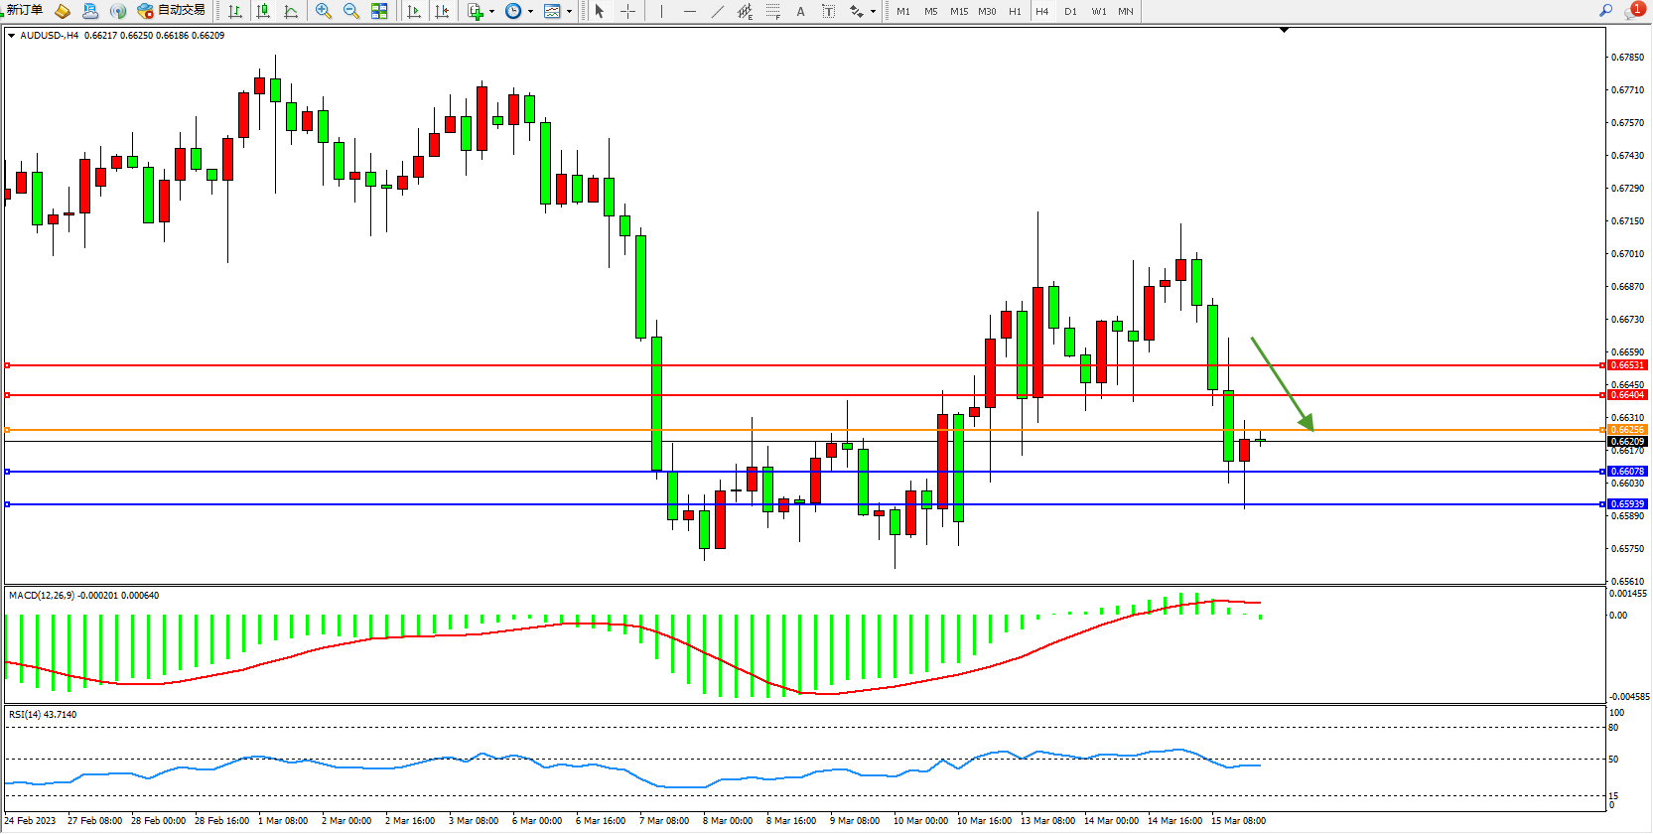Switch chart to bar chart display
The width and height of the screenshot is (1653, 834).
click(235, 11)
